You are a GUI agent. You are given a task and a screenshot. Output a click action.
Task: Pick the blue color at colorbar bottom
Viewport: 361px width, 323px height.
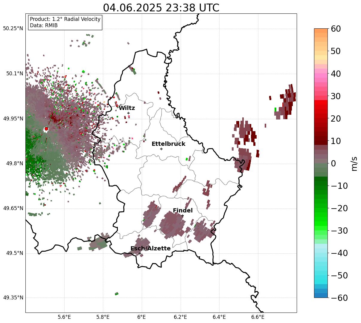click(321, 295)
